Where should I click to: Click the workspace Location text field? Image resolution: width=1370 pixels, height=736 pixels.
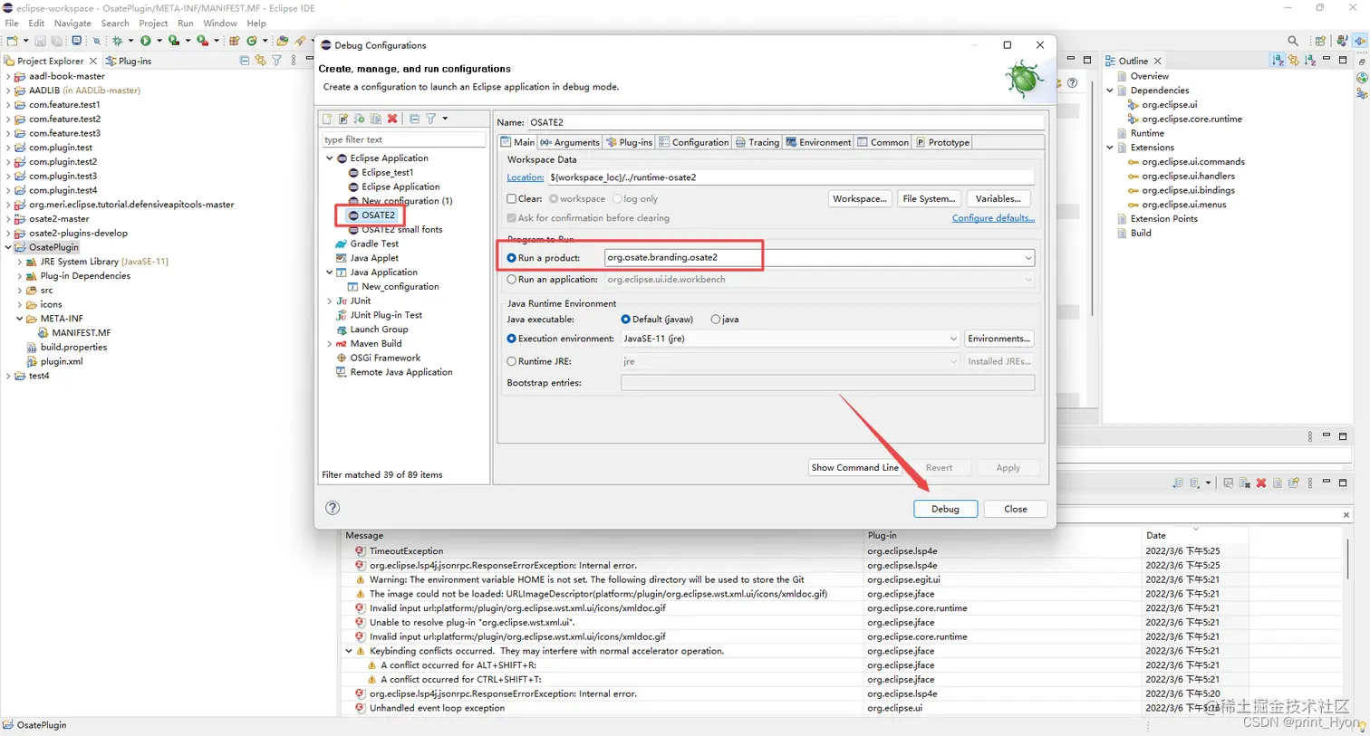point(790,177)
